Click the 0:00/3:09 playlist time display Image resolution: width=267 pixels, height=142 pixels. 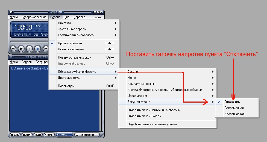tap(64, 135)
